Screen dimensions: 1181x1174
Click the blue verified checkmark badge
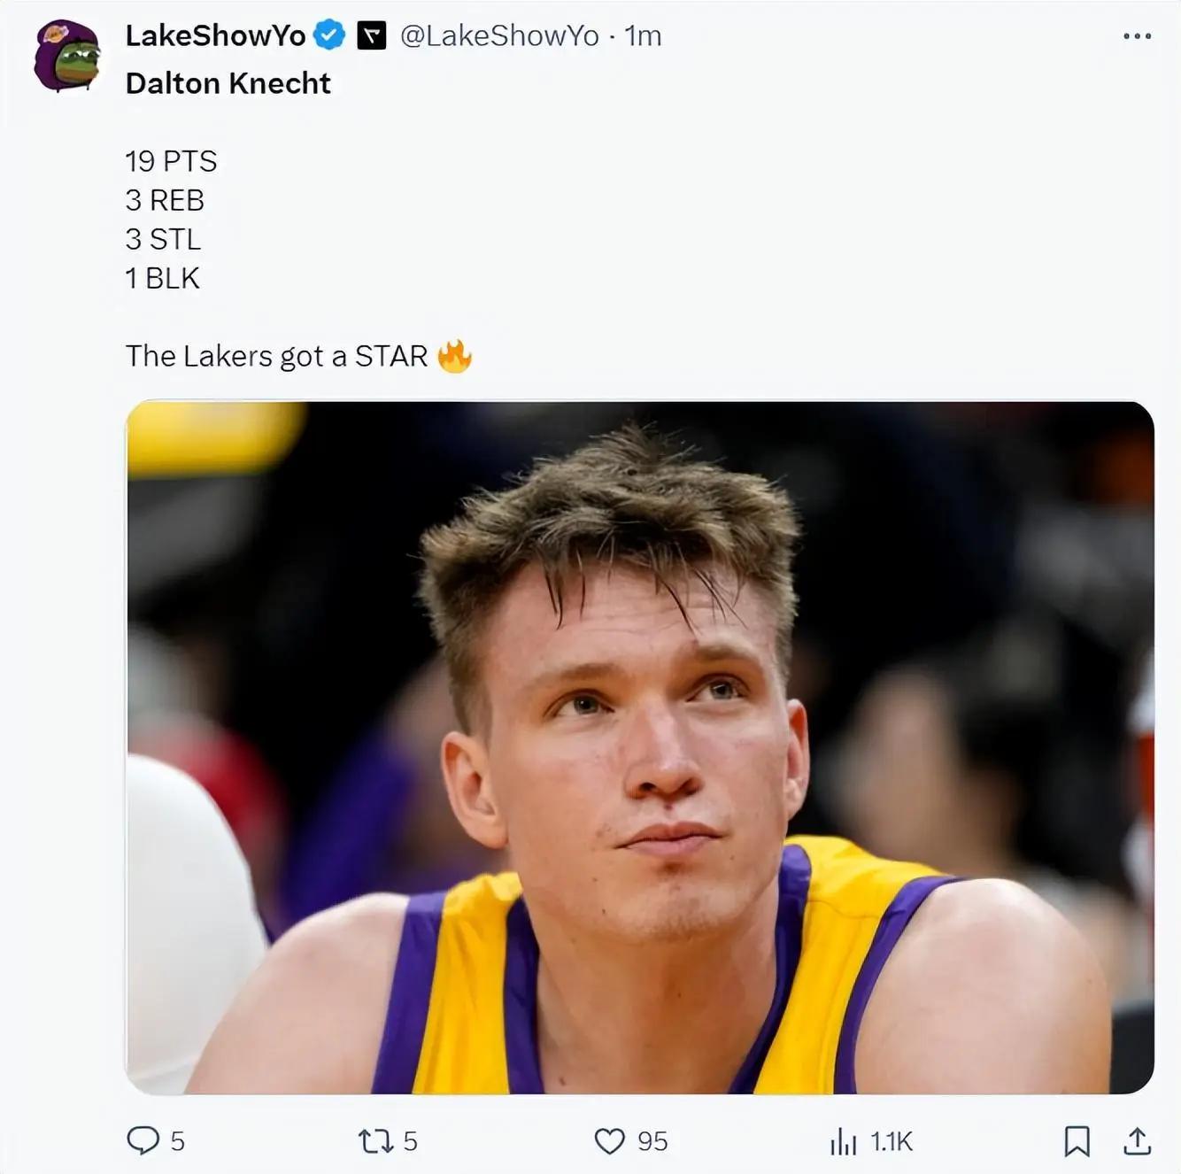tap(330, 36)
